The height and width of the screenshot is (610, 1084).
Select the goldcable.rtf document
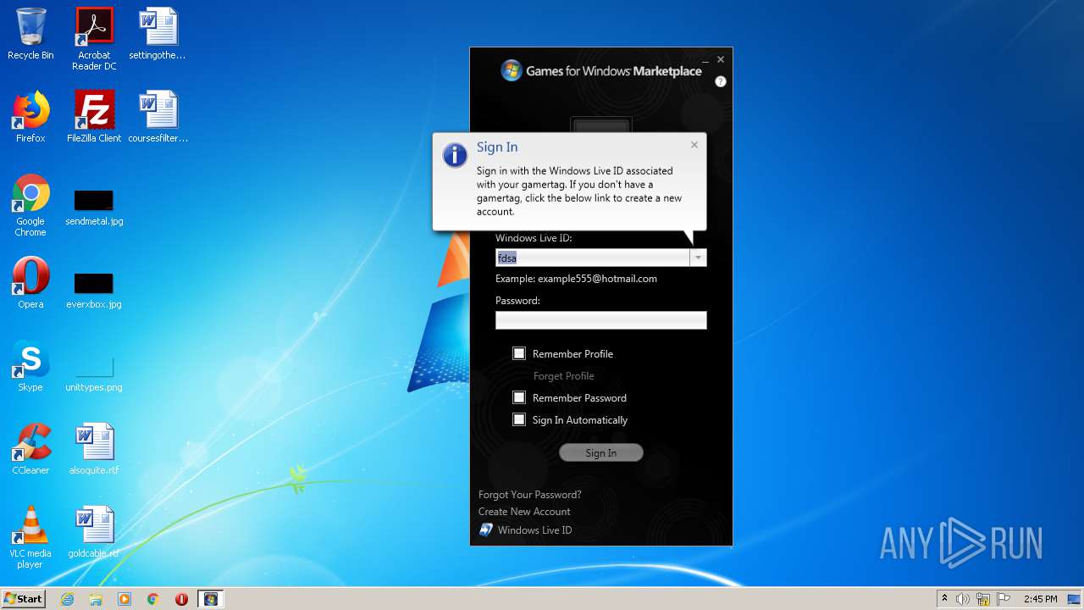pos(94,532)
